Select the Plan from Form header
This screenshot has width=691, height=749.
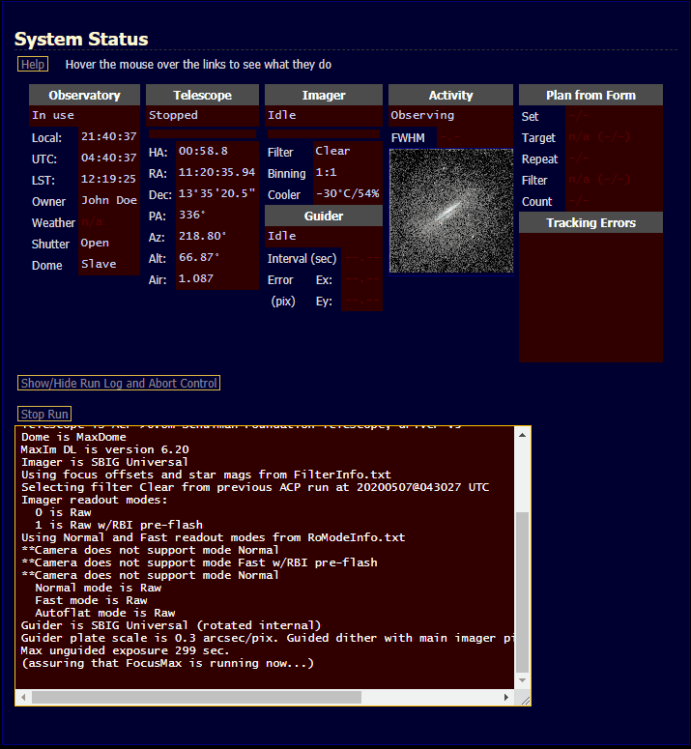[590, 96]
